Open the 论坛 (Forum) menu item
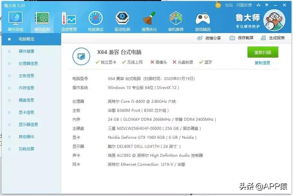Screen dimensions: 293x196 [x=229, y=5]
